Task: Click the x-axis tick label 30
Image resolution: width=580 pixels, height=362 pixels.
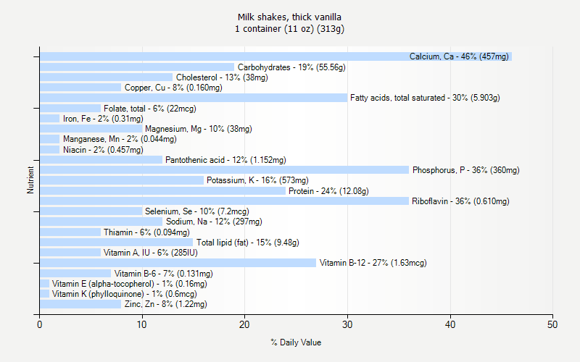Action: [347, 324]
